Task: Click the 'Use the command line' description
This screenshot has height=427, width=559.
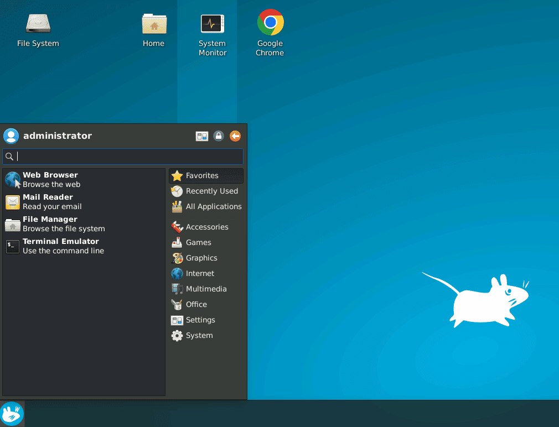Action: (64, 251)
